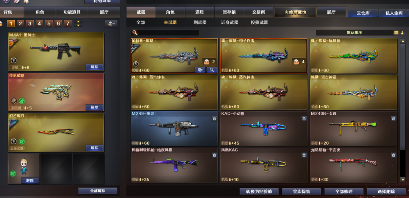Switch to backpack slot number 5
The width and height of the screenshot is (409, 198).
pyautogui.click(x=48, y=24)
